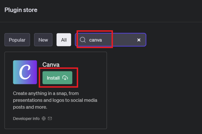Click the Developer info label
This screenshot has height=134, width=202.
point(26,119)
